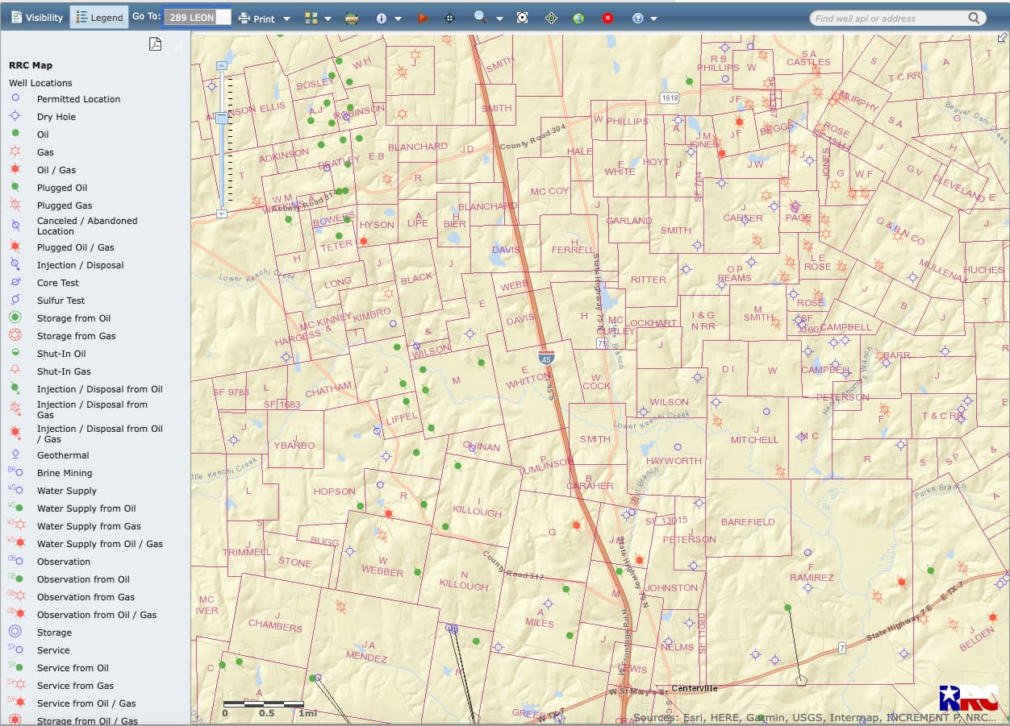Expand the help dropdown arrow

[653, 19]
